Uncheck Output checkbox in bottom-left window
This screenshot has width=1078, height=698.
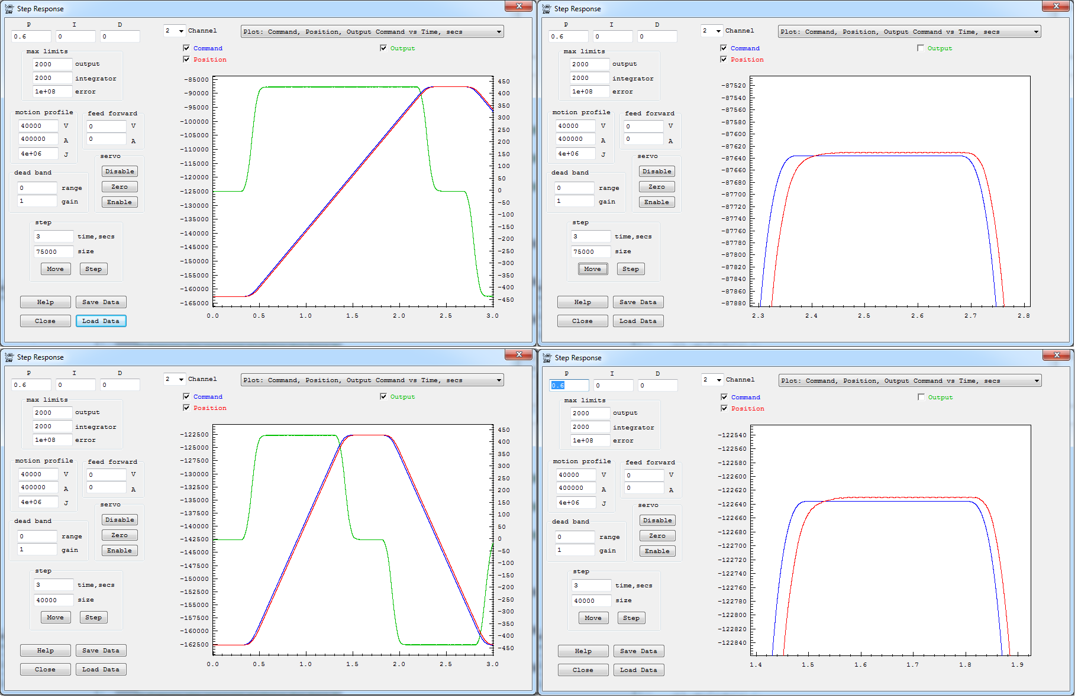[383, 397]
